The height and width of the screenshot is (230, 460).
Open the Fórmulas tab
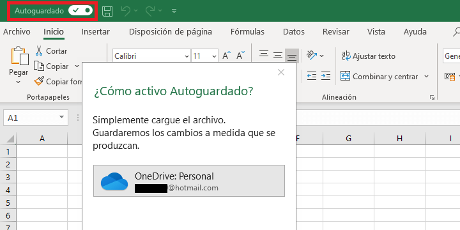(x=247, y=31)
